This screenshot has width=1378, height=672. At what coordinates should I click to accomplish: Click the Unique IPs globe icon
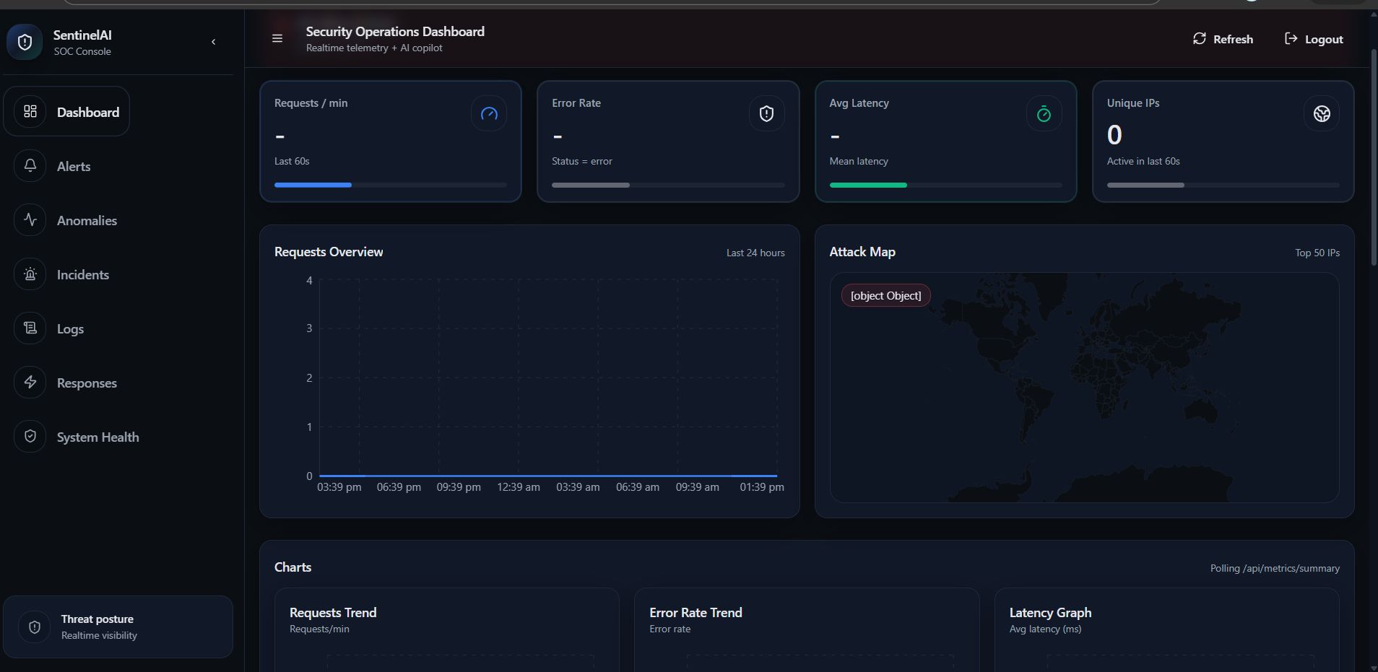pos(1321,114)
